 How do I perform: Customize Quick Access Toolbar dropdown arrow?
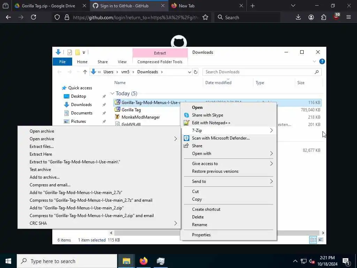pos(84,53)
